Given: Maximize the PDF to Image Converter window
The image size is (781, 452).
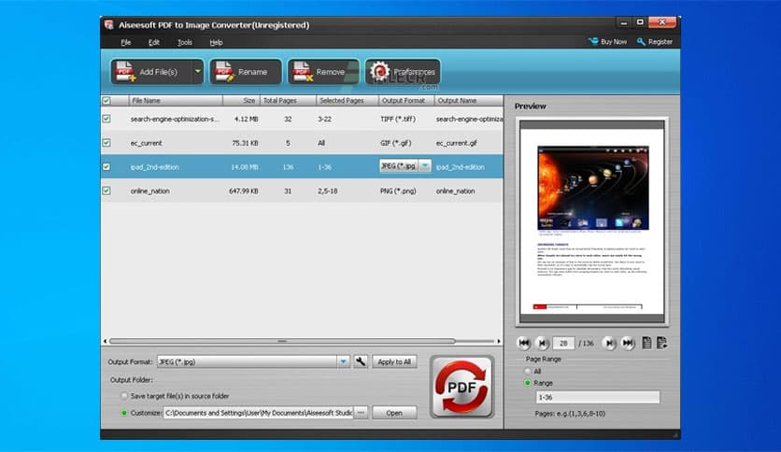Looking at the screenshot, I should pos(640,22).
